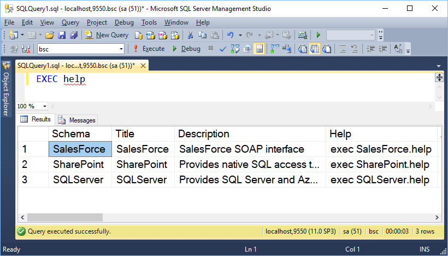This screenshot has height=256, width=448.
Task: Open the solution configurations combo box
Action: click(x=351, y=35)
